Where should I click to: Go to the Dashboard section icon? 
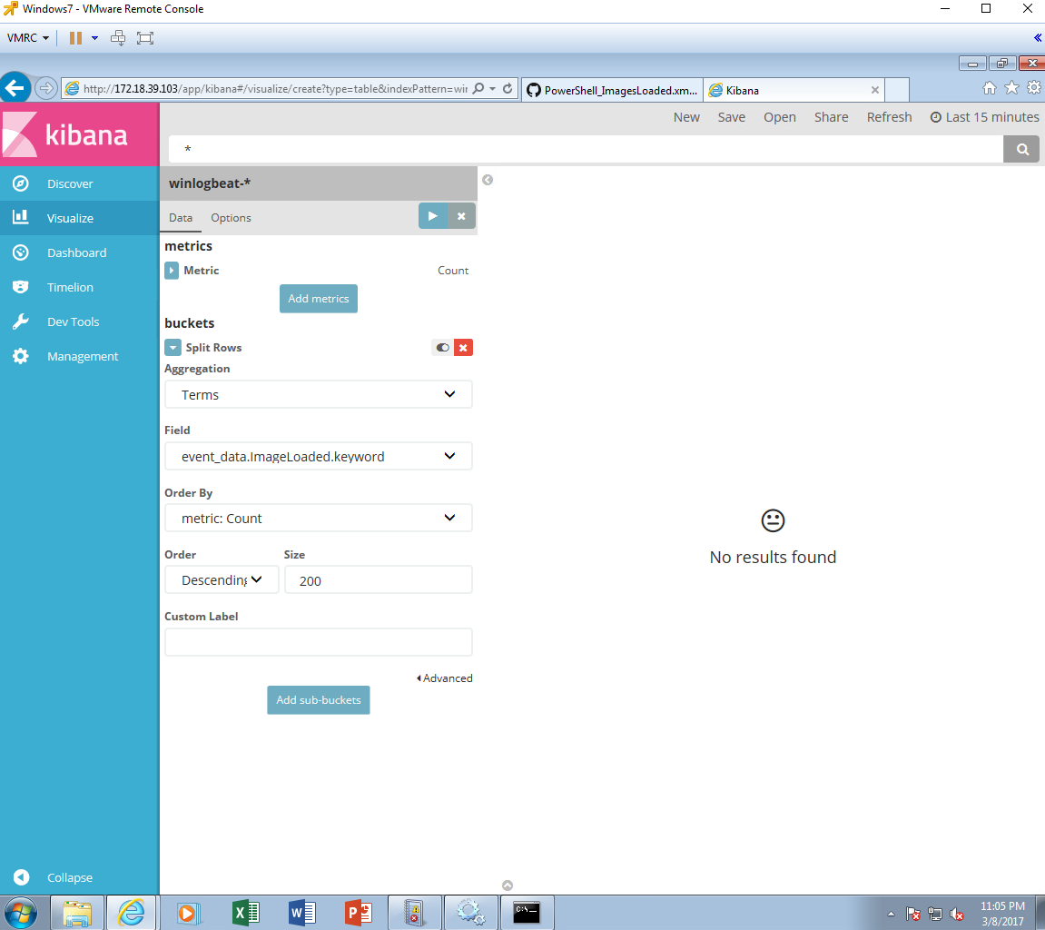coord(21,252)
